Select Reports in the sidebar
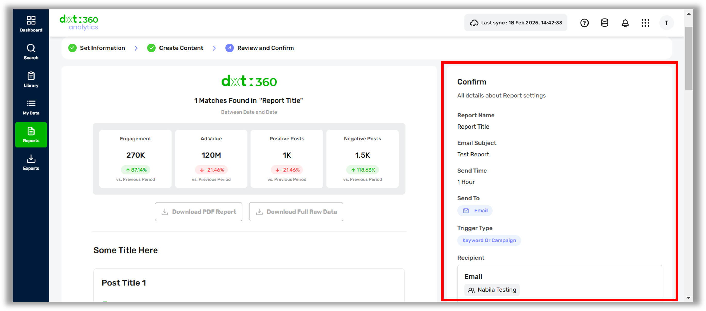Viewport: 706px width, 311px height. 31,135
